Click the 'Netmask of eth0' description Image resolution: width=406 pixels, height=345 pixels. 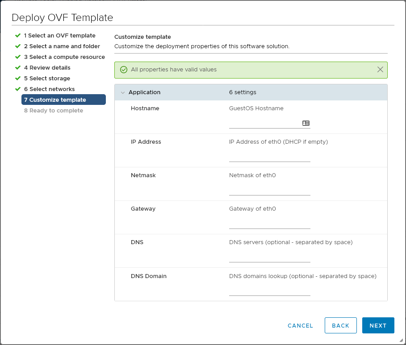(252, 175)
